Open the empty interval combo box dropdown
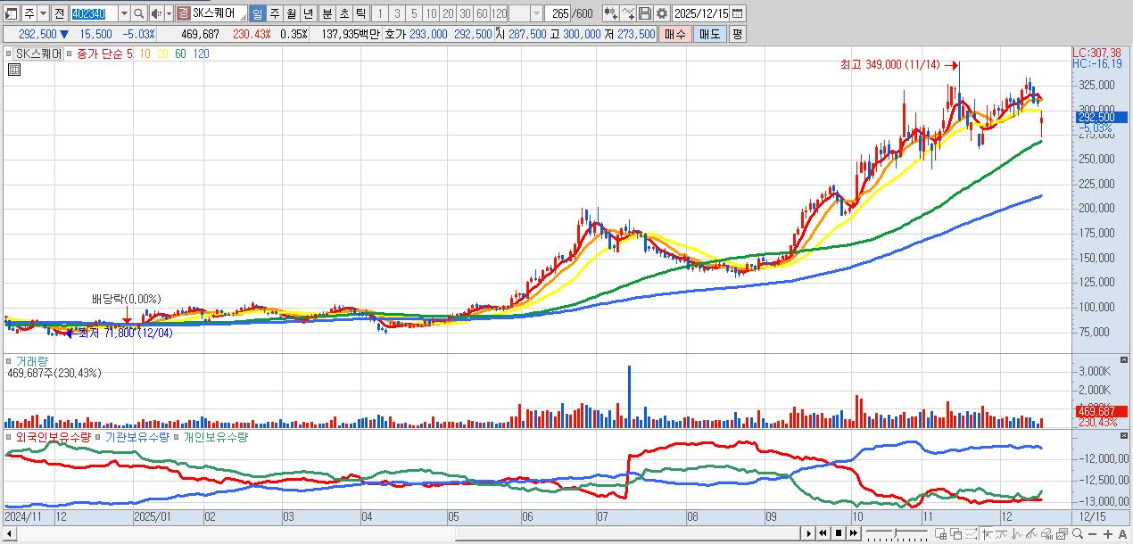Viewport: 1133px width, 544px height. tap(535, 14)
